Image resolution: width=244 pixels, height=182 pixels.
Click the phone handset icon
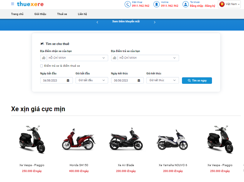point(128,4)
